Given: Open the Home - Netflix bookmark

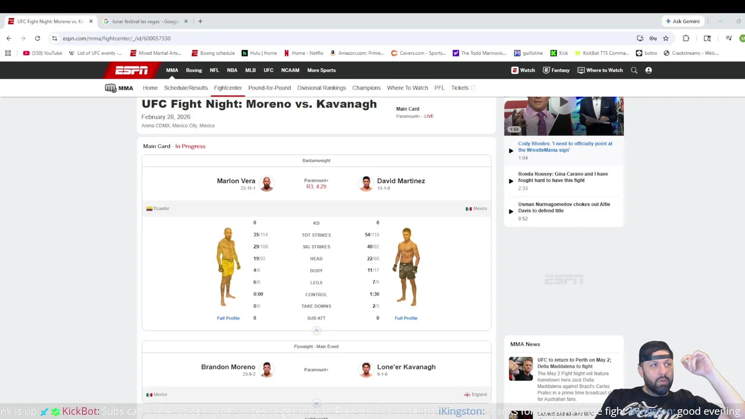Looking at the screenshot, I should click(x=303, y=53).
